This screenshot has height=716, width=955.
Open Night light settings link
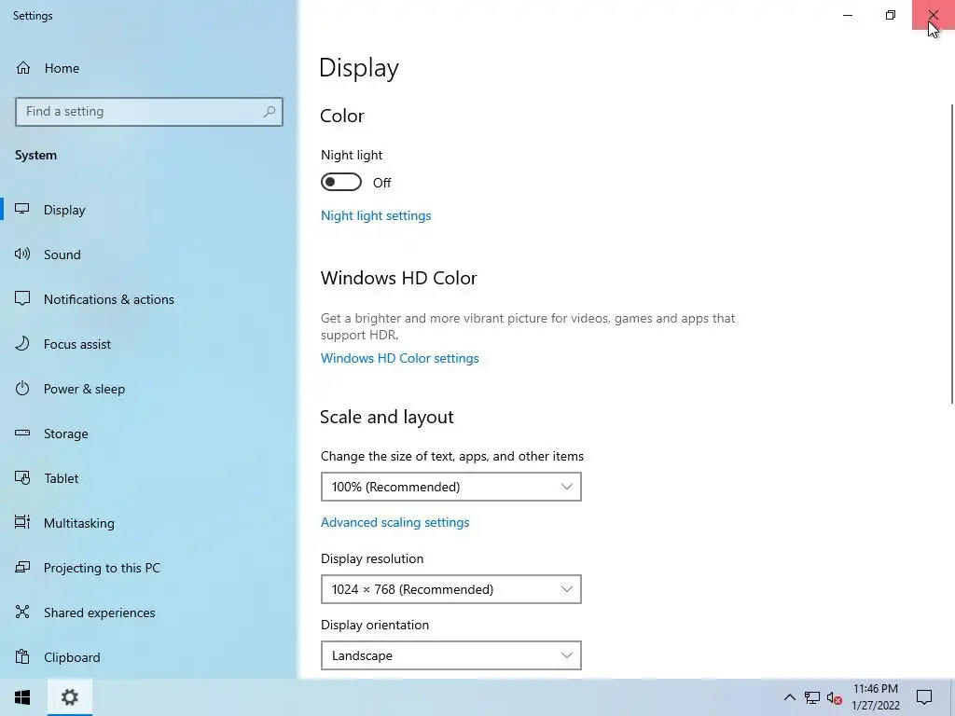point(376,215)
